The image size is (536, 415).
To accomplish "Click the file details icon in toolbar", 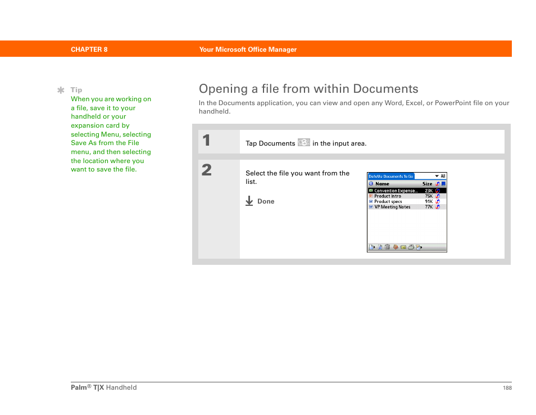I will point(380,247).
